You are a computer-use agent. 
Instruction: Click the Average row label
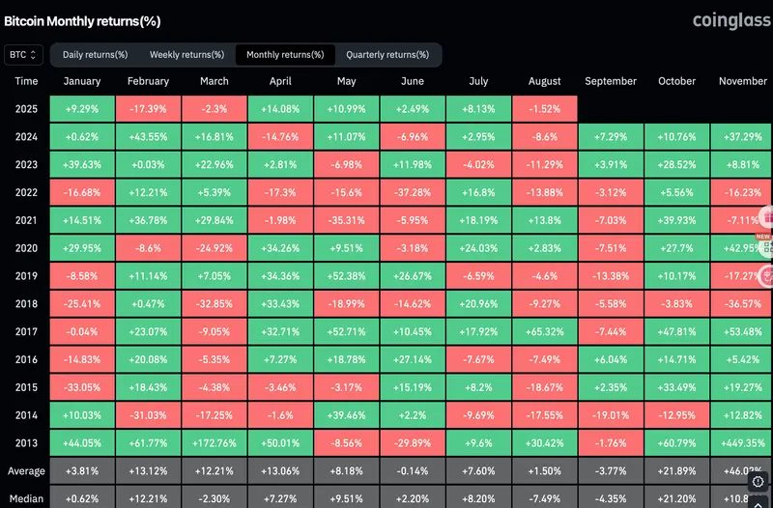[26, 471]
